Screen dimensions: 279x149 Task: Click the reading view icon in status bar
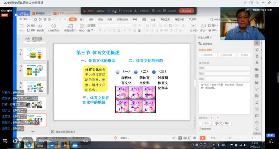coord(190,138)
